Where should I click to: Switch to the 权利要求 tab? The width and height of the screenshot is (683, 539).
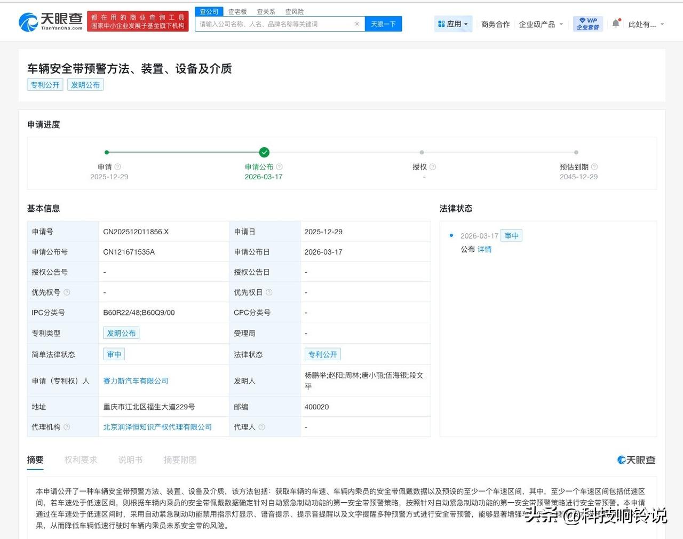point(81,459)
